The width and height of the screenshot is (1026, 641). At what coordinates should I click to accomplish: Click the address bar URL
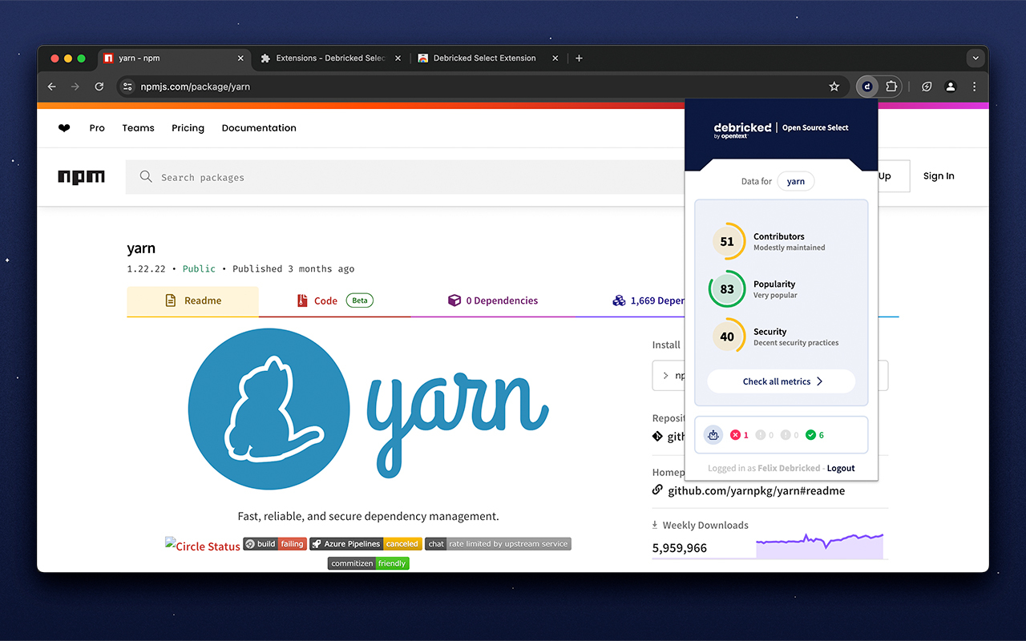(x=196, y=87)
